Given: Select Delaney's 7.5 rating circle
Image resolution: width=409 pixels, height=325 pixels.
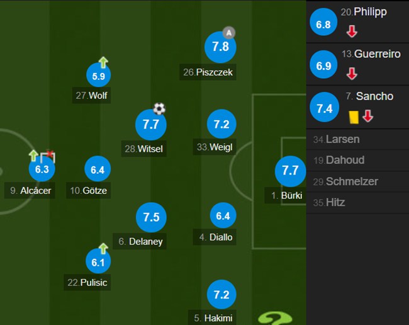Looking at the screenshot, I should pos(151,217).
